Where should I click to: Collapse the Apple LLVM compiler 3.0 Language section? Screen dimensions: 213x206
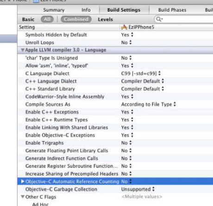[23, 50]
